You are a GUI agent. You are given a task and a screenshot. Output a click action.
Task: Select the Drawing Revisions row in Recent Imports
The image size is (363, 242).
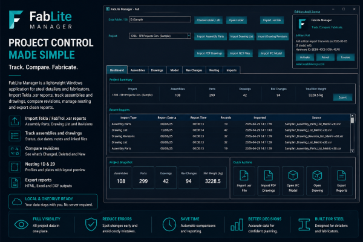230,136
